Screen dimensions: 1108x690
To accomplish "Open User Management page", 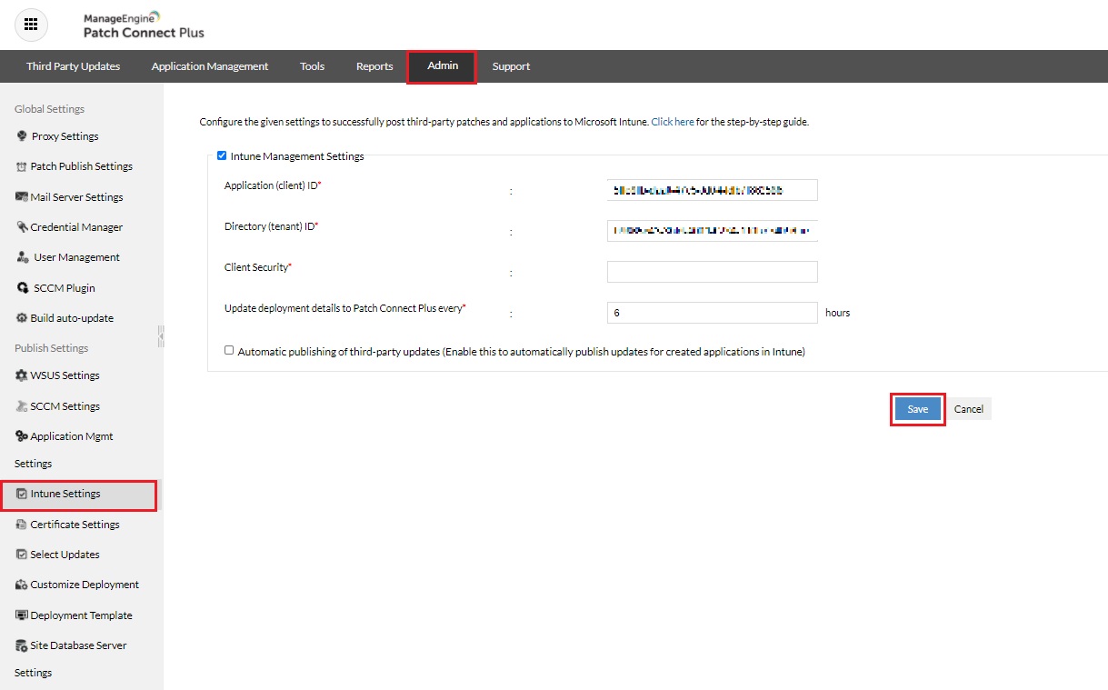I will 76,257.
